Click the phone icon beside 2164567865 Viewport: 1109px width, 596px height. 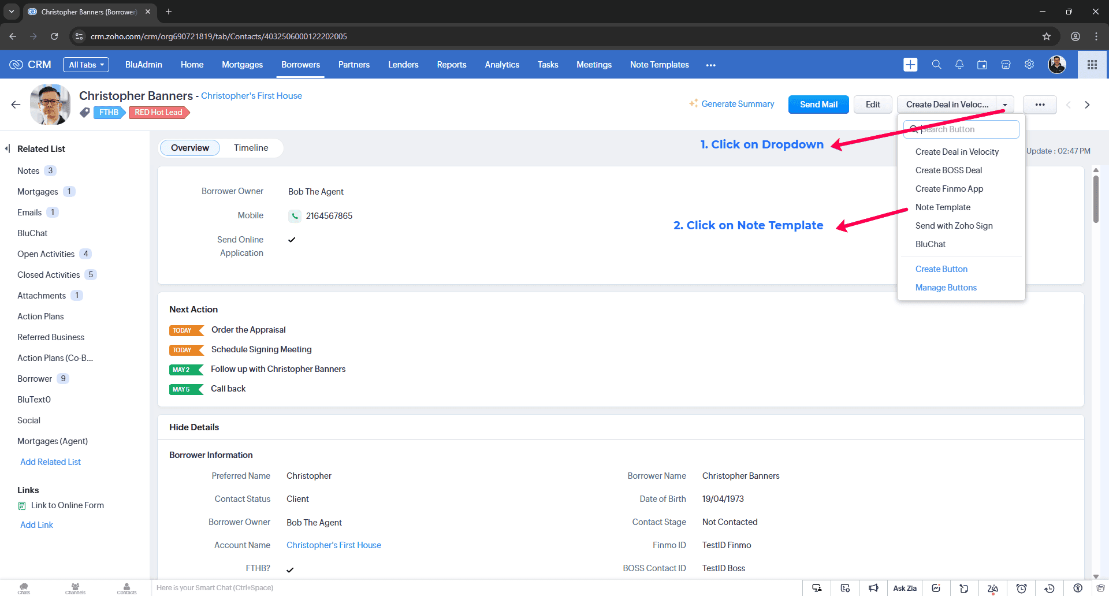(x=295, y=216)
